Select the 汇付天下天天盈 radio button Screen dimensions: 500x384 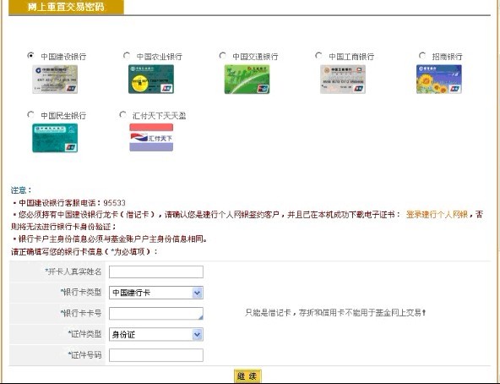click(122, 114)
